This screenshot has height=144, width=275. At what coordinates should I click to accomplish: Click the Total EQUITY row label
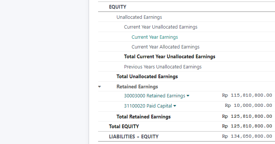pyautogui.click(x=124, y=127)
